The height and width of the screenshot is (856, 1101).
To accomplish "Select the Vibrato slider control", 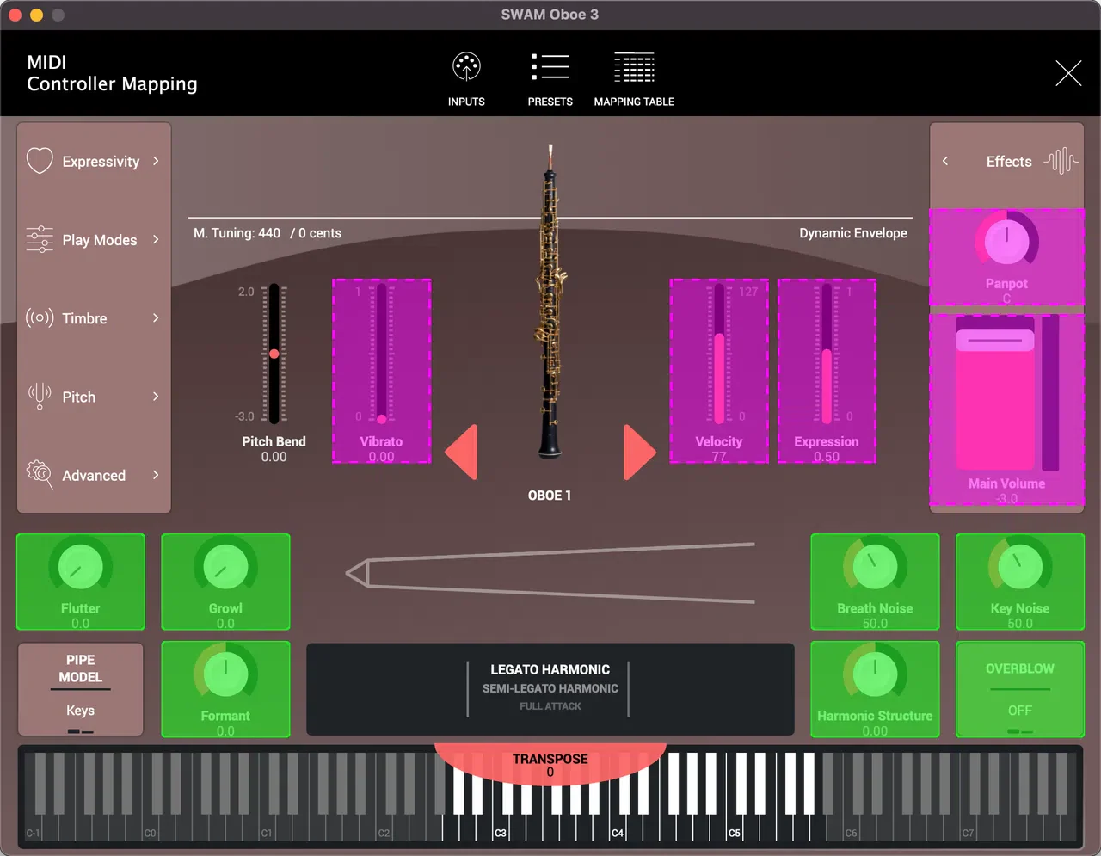I will pyautogui.click(x=381, y=371).
